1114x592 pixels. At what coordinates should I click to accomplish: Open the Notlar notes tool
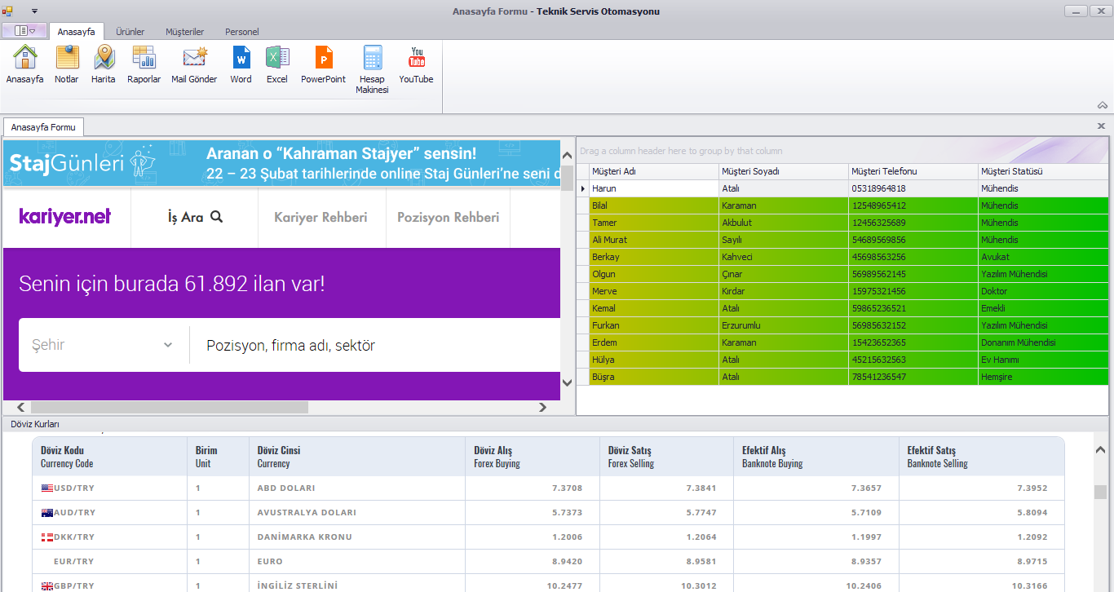(x=67, y=65)
